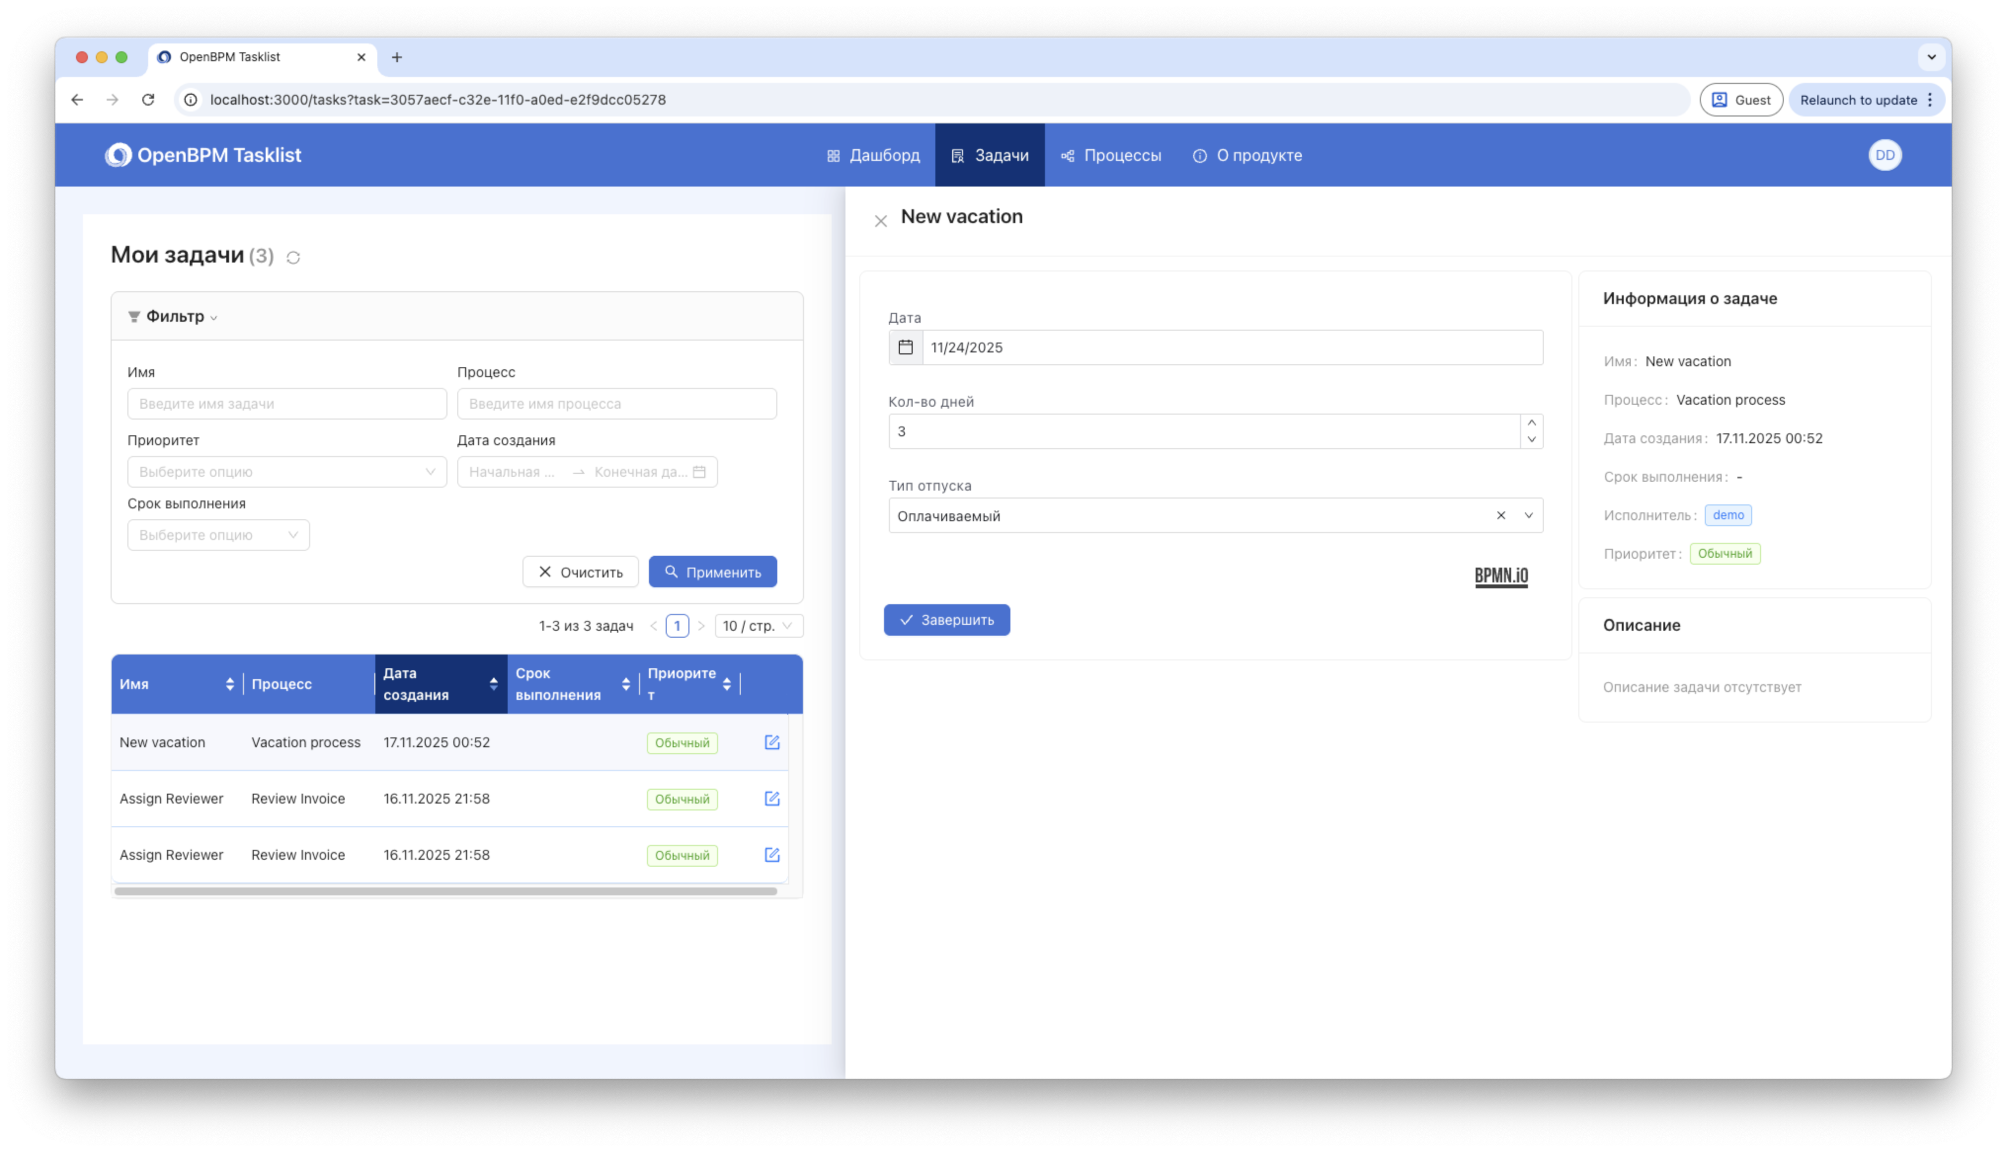Click the refresh icon beside Мои задачи

coord(293,257)
